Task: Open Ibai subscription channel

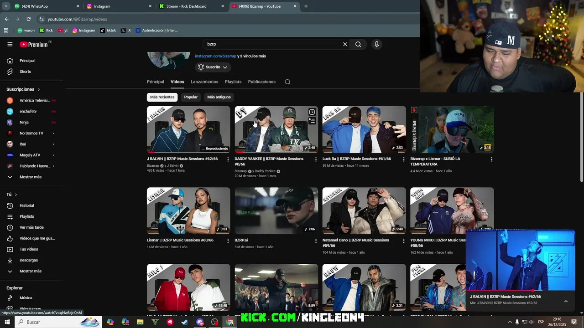Action: (31, 144)
